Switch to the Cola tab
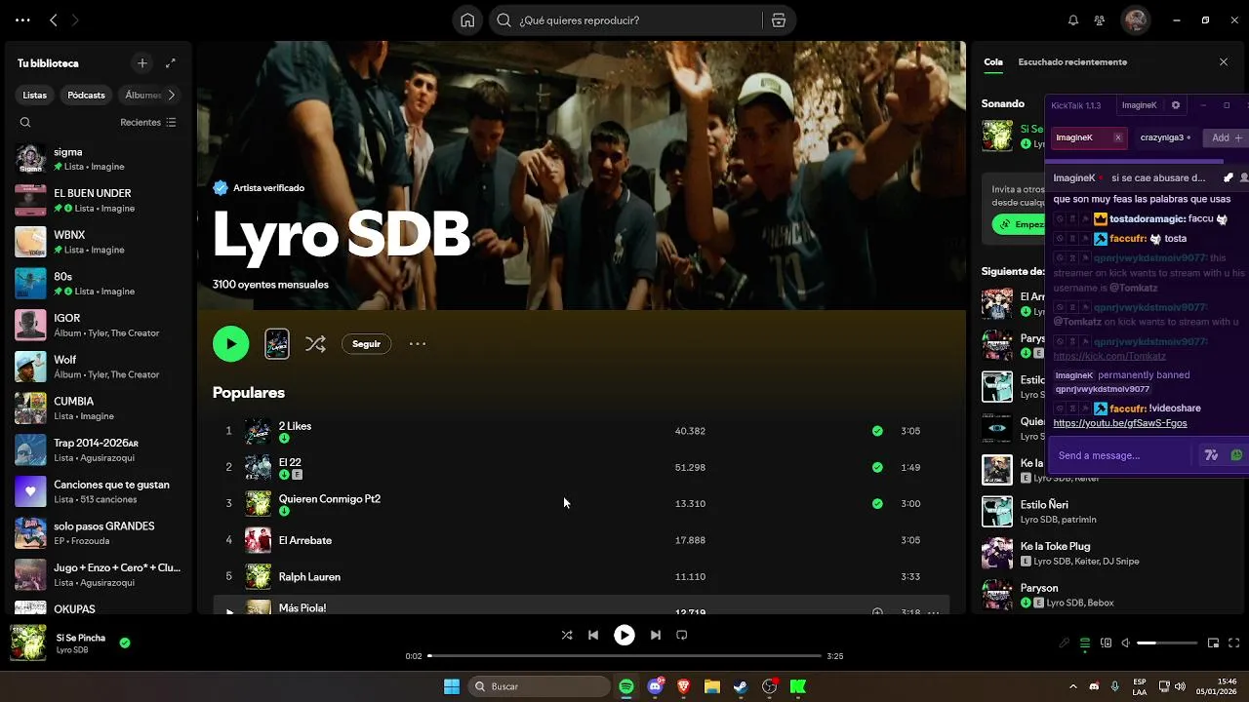The width and height of the screenshot is (1249, 702). pyautogui.click(x=993, y=61)
